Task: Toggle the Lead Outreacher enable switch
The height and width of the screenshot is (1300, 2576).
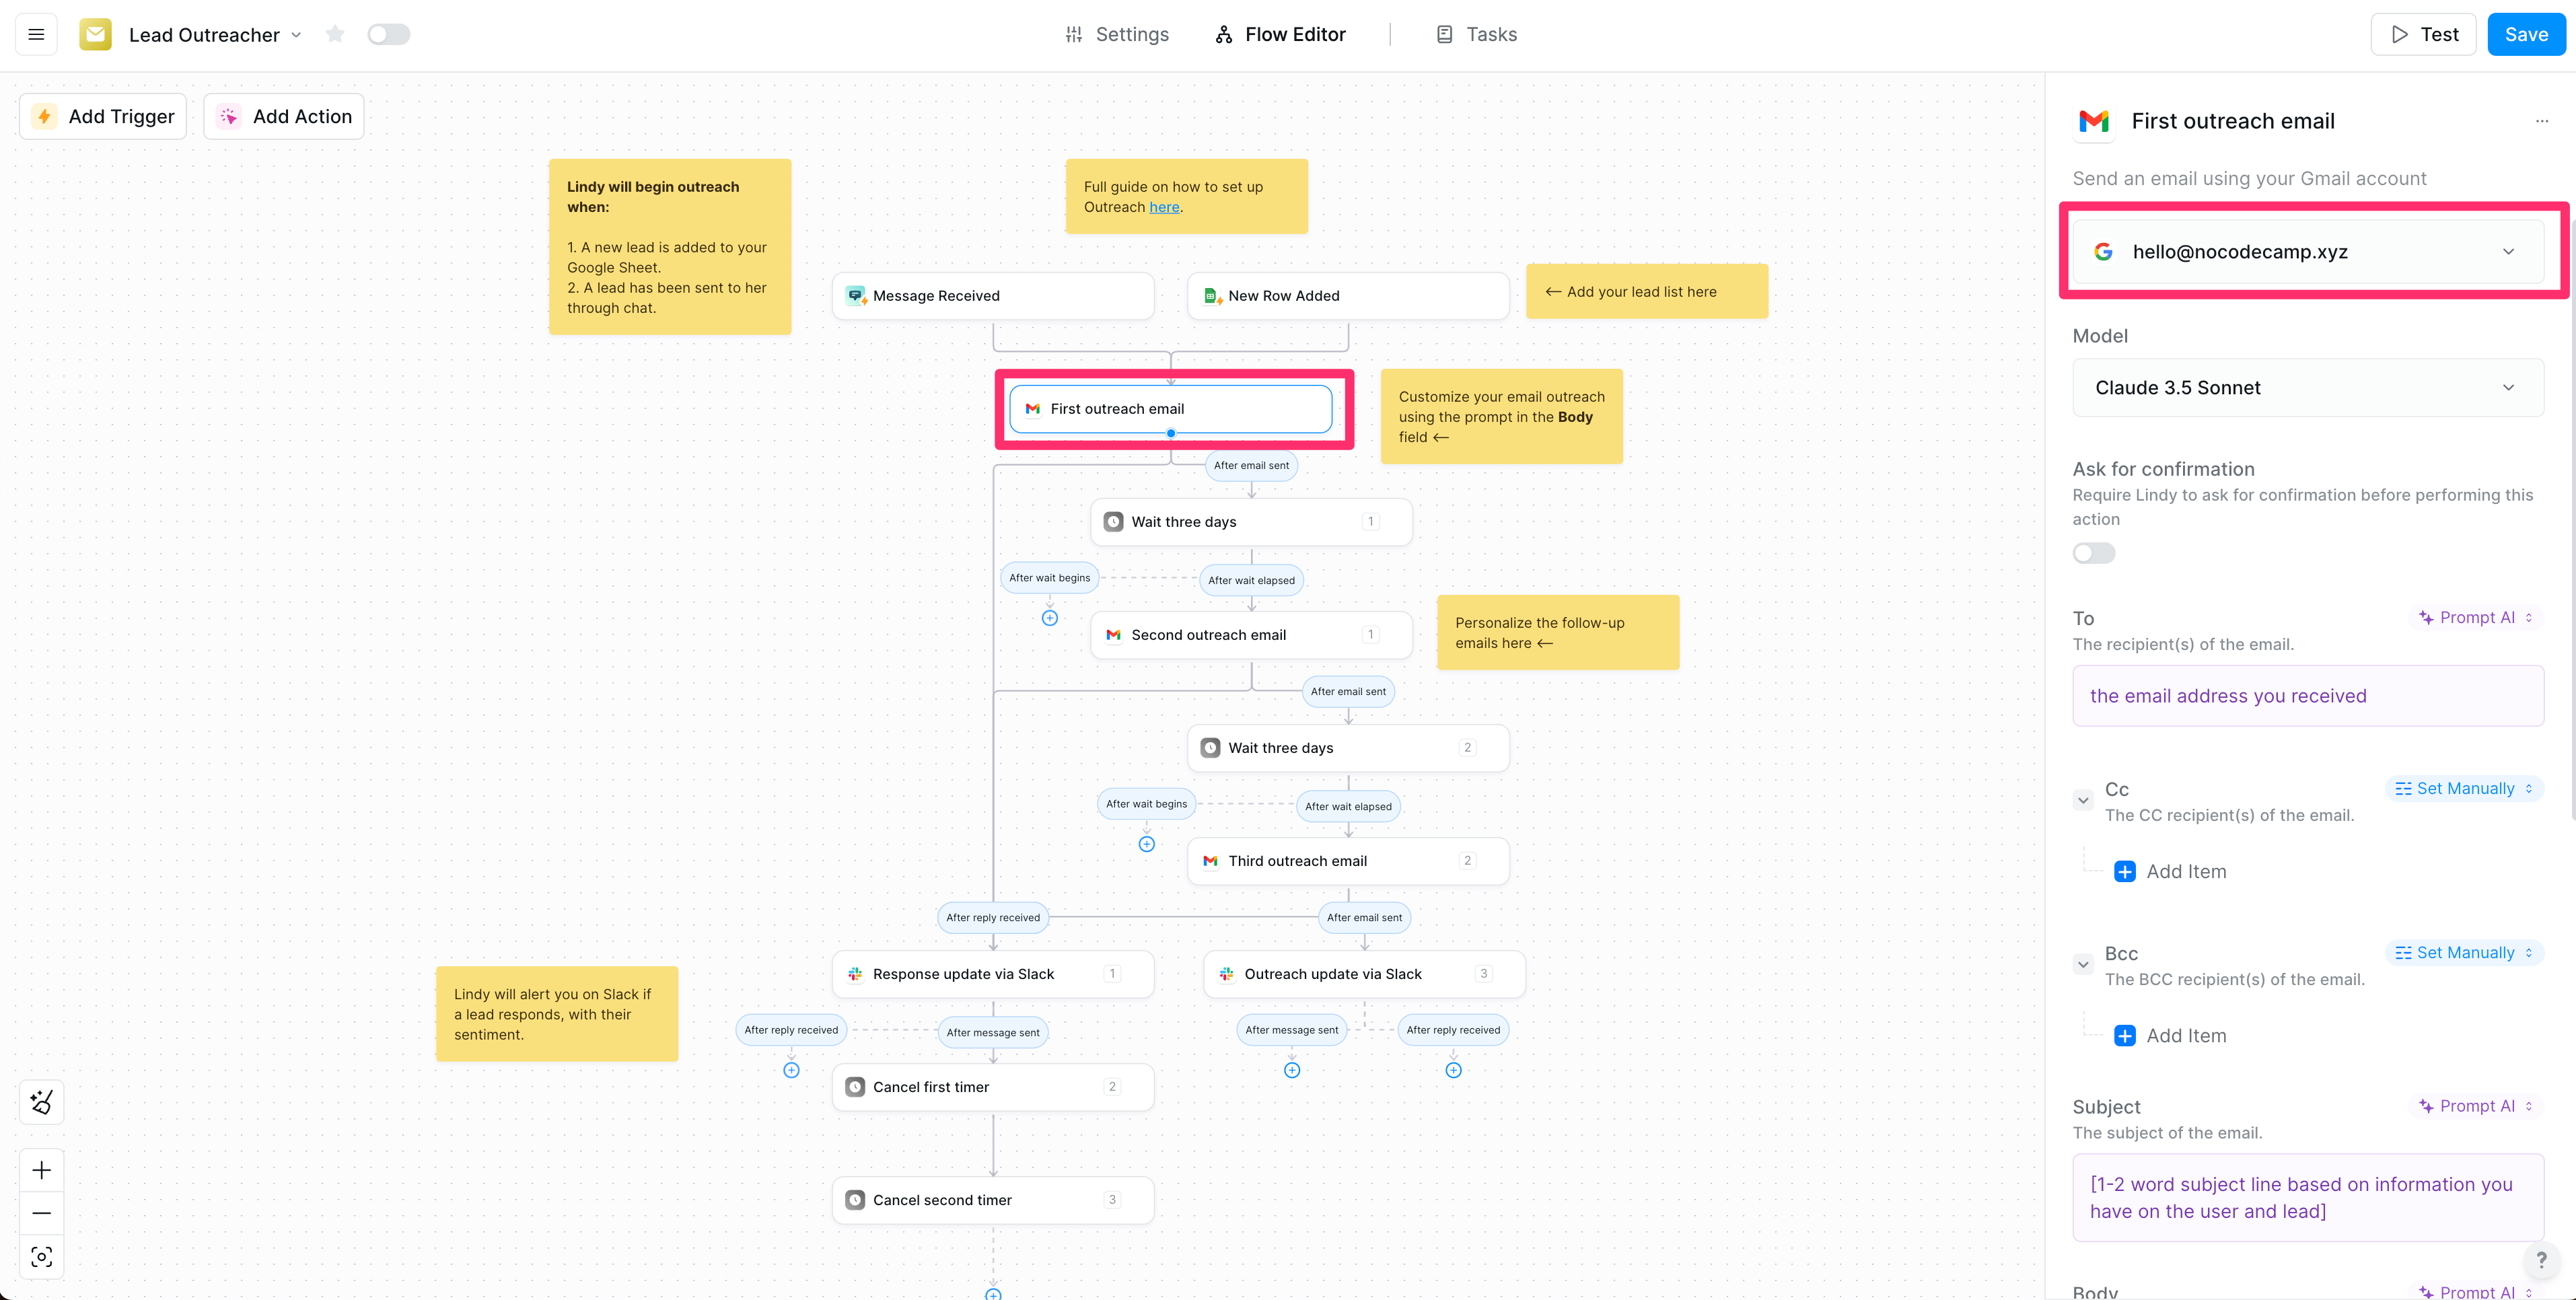Action: click(388, 35)
